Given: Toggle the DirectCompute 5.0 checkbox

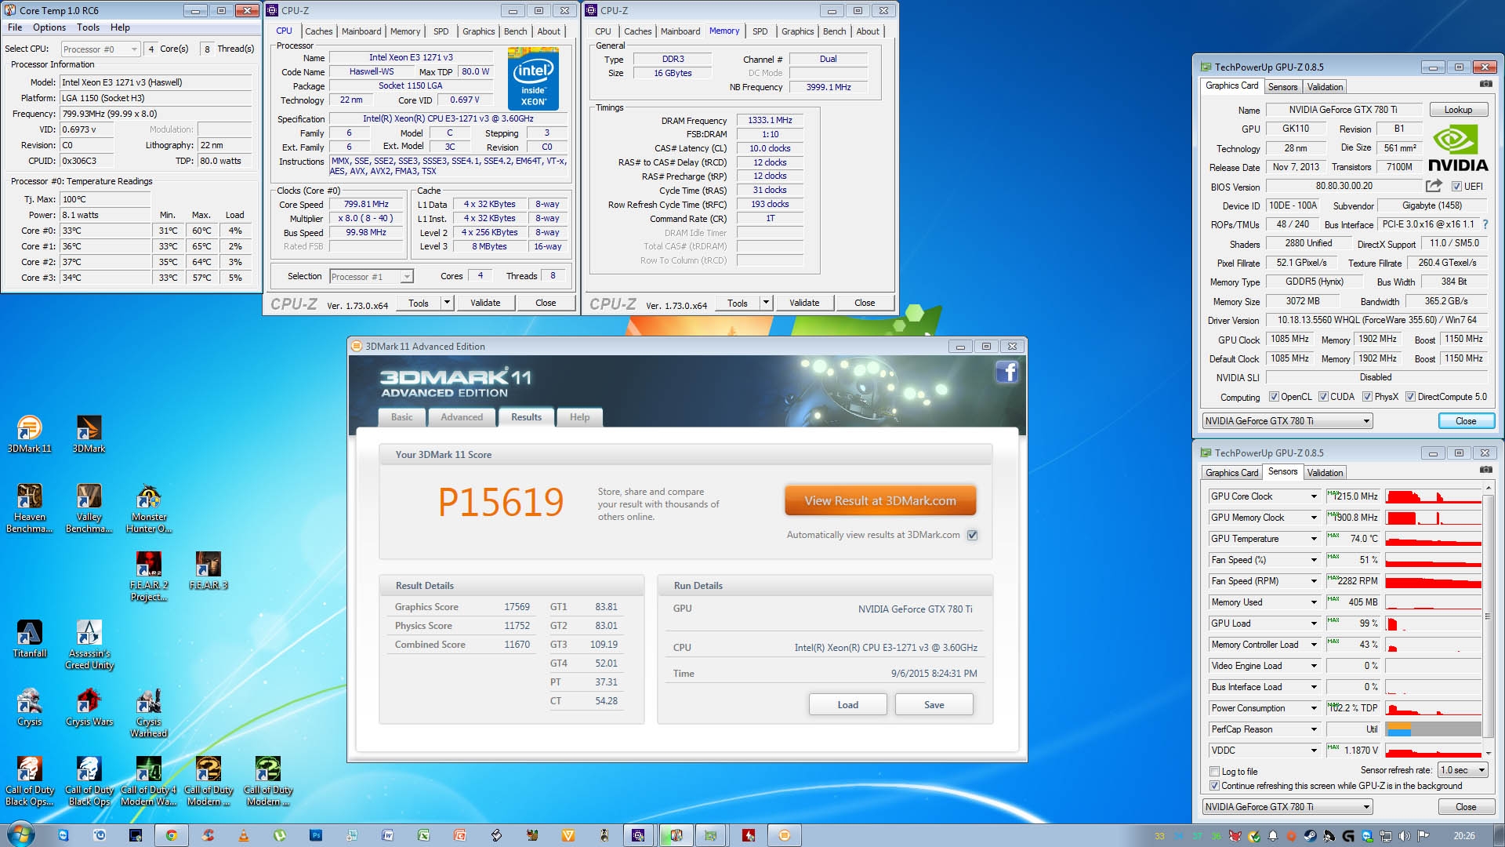Looking at the screenshot, I should point(1410,397).
